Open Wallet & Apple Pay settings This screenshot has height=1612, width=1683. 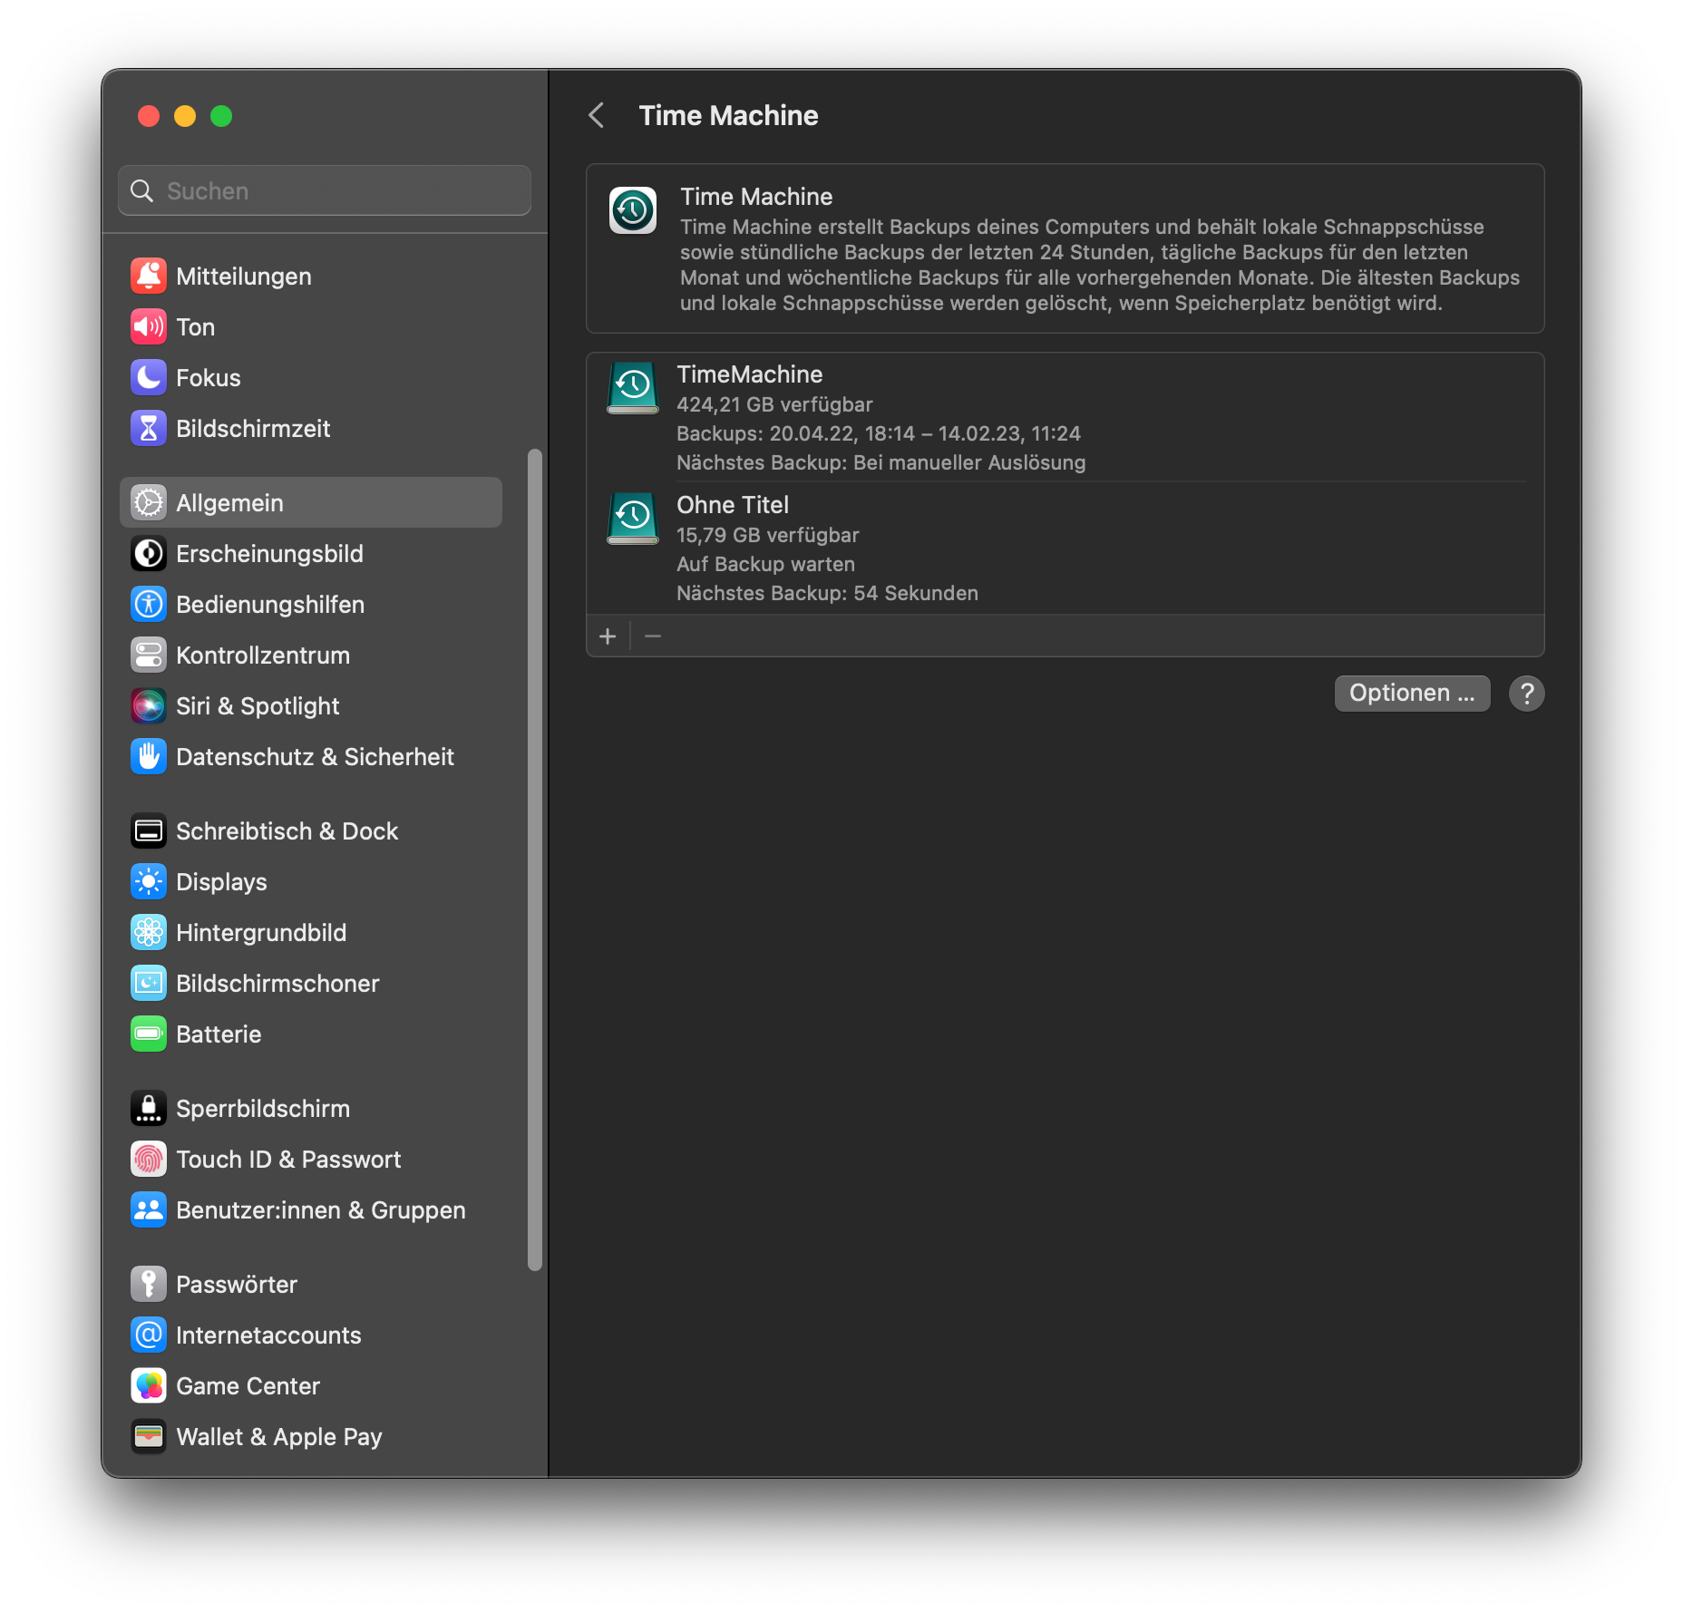click(311, 1437)
